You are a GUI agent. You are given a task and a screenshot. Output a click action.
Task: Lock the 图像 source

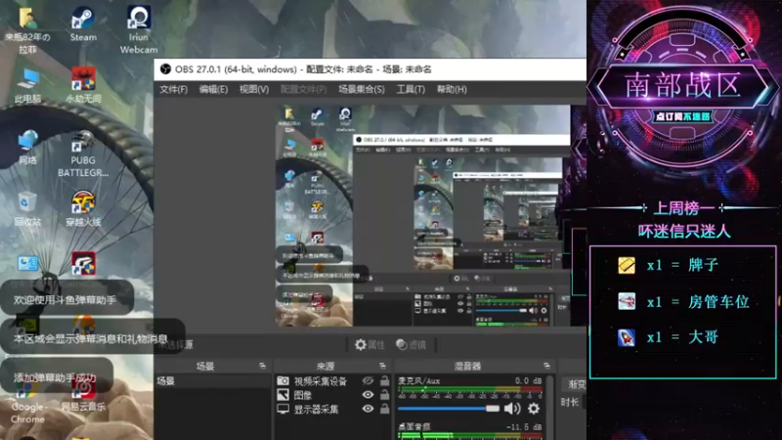point(384,395)
